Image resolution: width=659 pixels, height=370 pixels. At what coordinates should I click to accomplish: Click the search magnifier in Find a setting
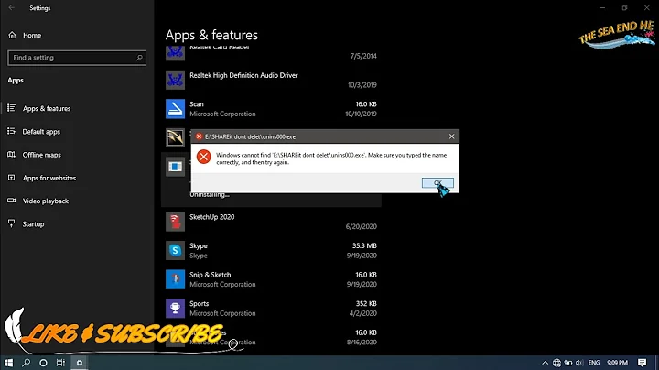click(139, 58)
